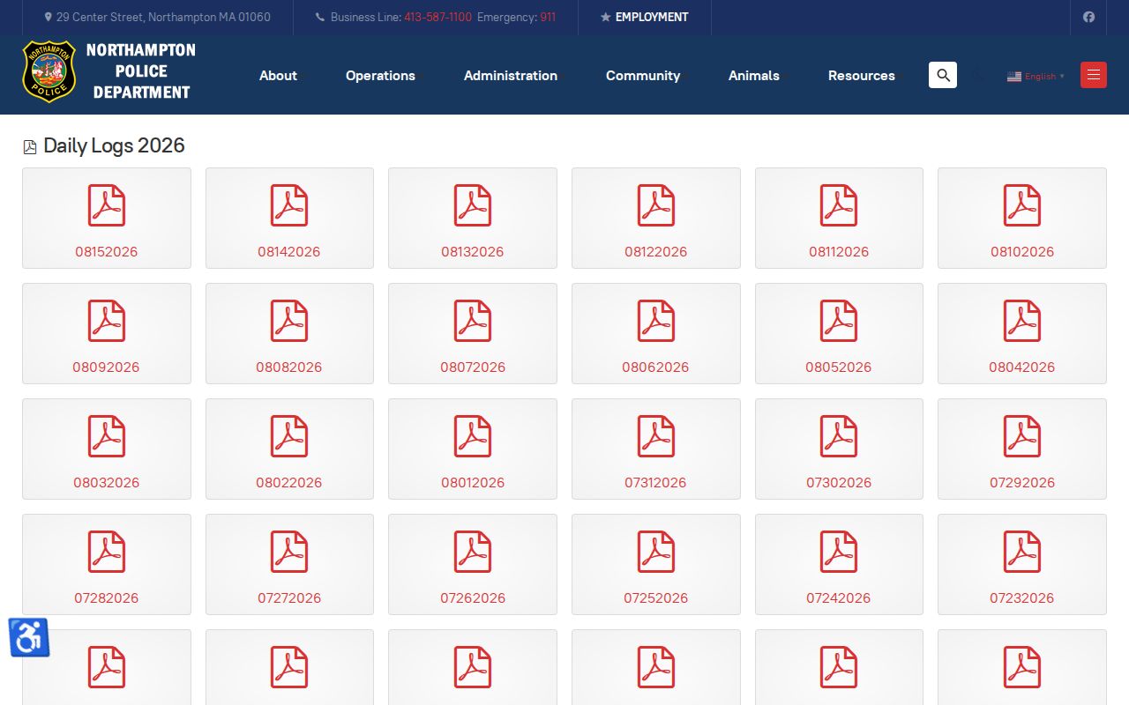This screenshot has height=705, width=1129.
Task: Open the 07282026 daily log PDF
Action: tap(106, 564)
